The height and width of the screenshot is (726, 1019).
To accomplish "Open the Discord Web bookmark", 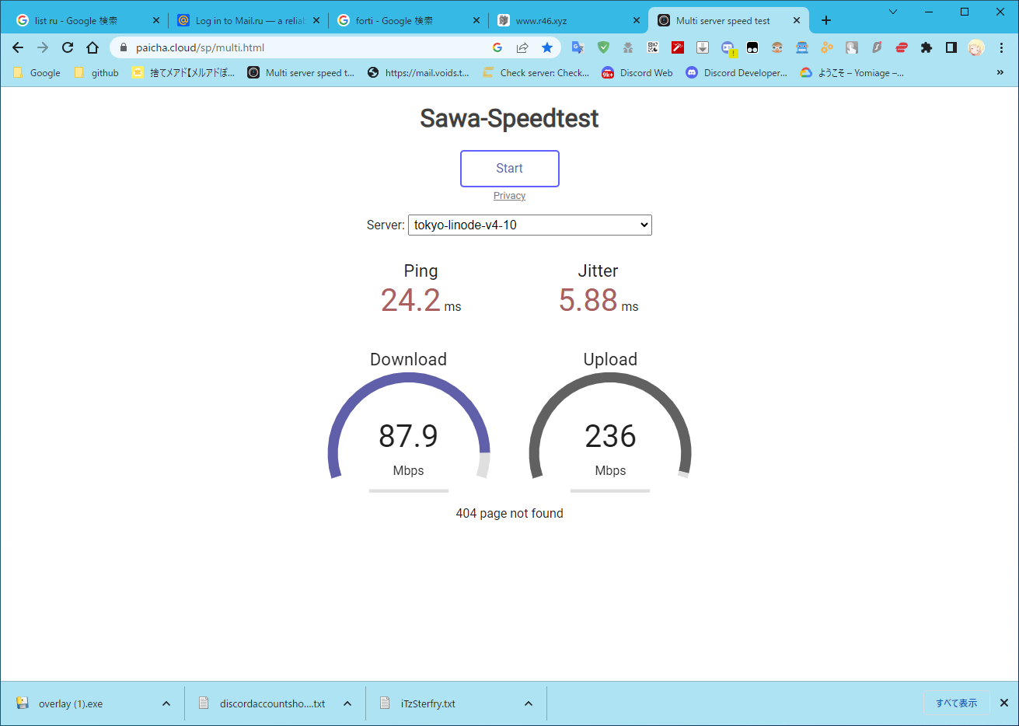I will point(637,73).
